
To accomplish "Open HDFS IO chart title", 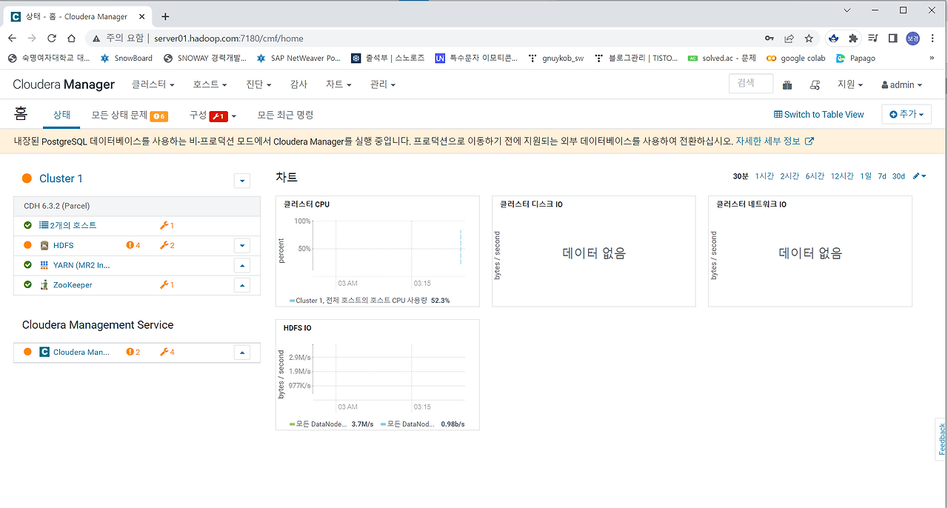I will pos(298,327).
